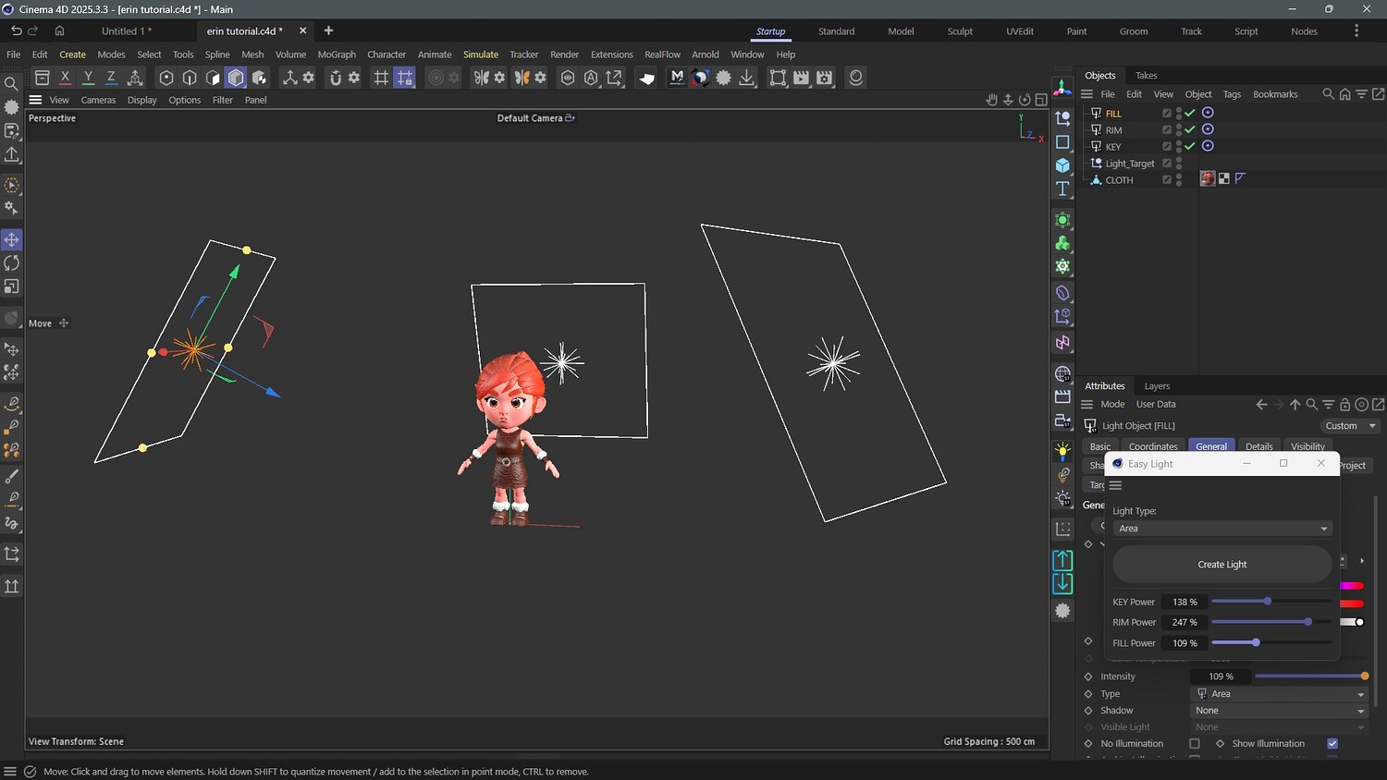Switch to the Takes tab

(x=1147, y=76)
